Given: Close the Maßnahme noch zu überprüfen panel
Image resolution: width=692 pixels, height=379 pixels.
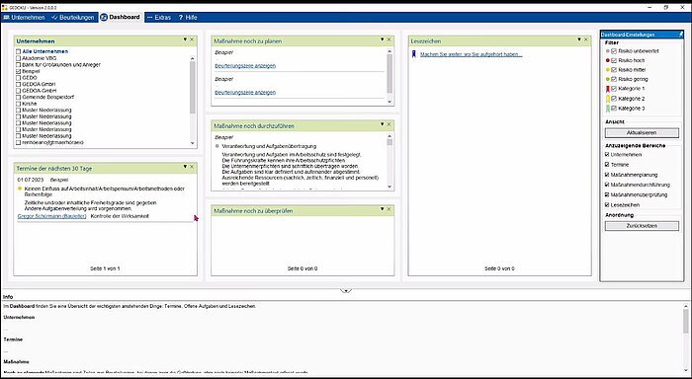Looking at the screenshot, I should 389,209.
